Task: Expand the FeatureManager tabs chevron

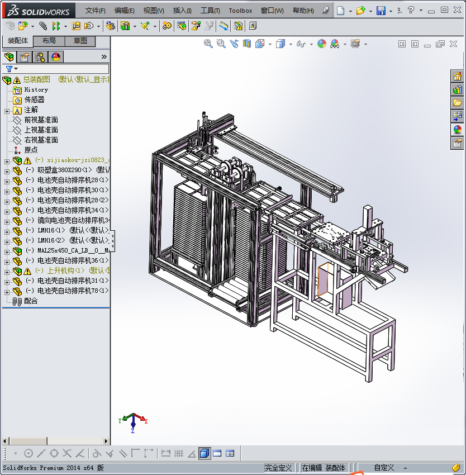Action: [104, 57]
